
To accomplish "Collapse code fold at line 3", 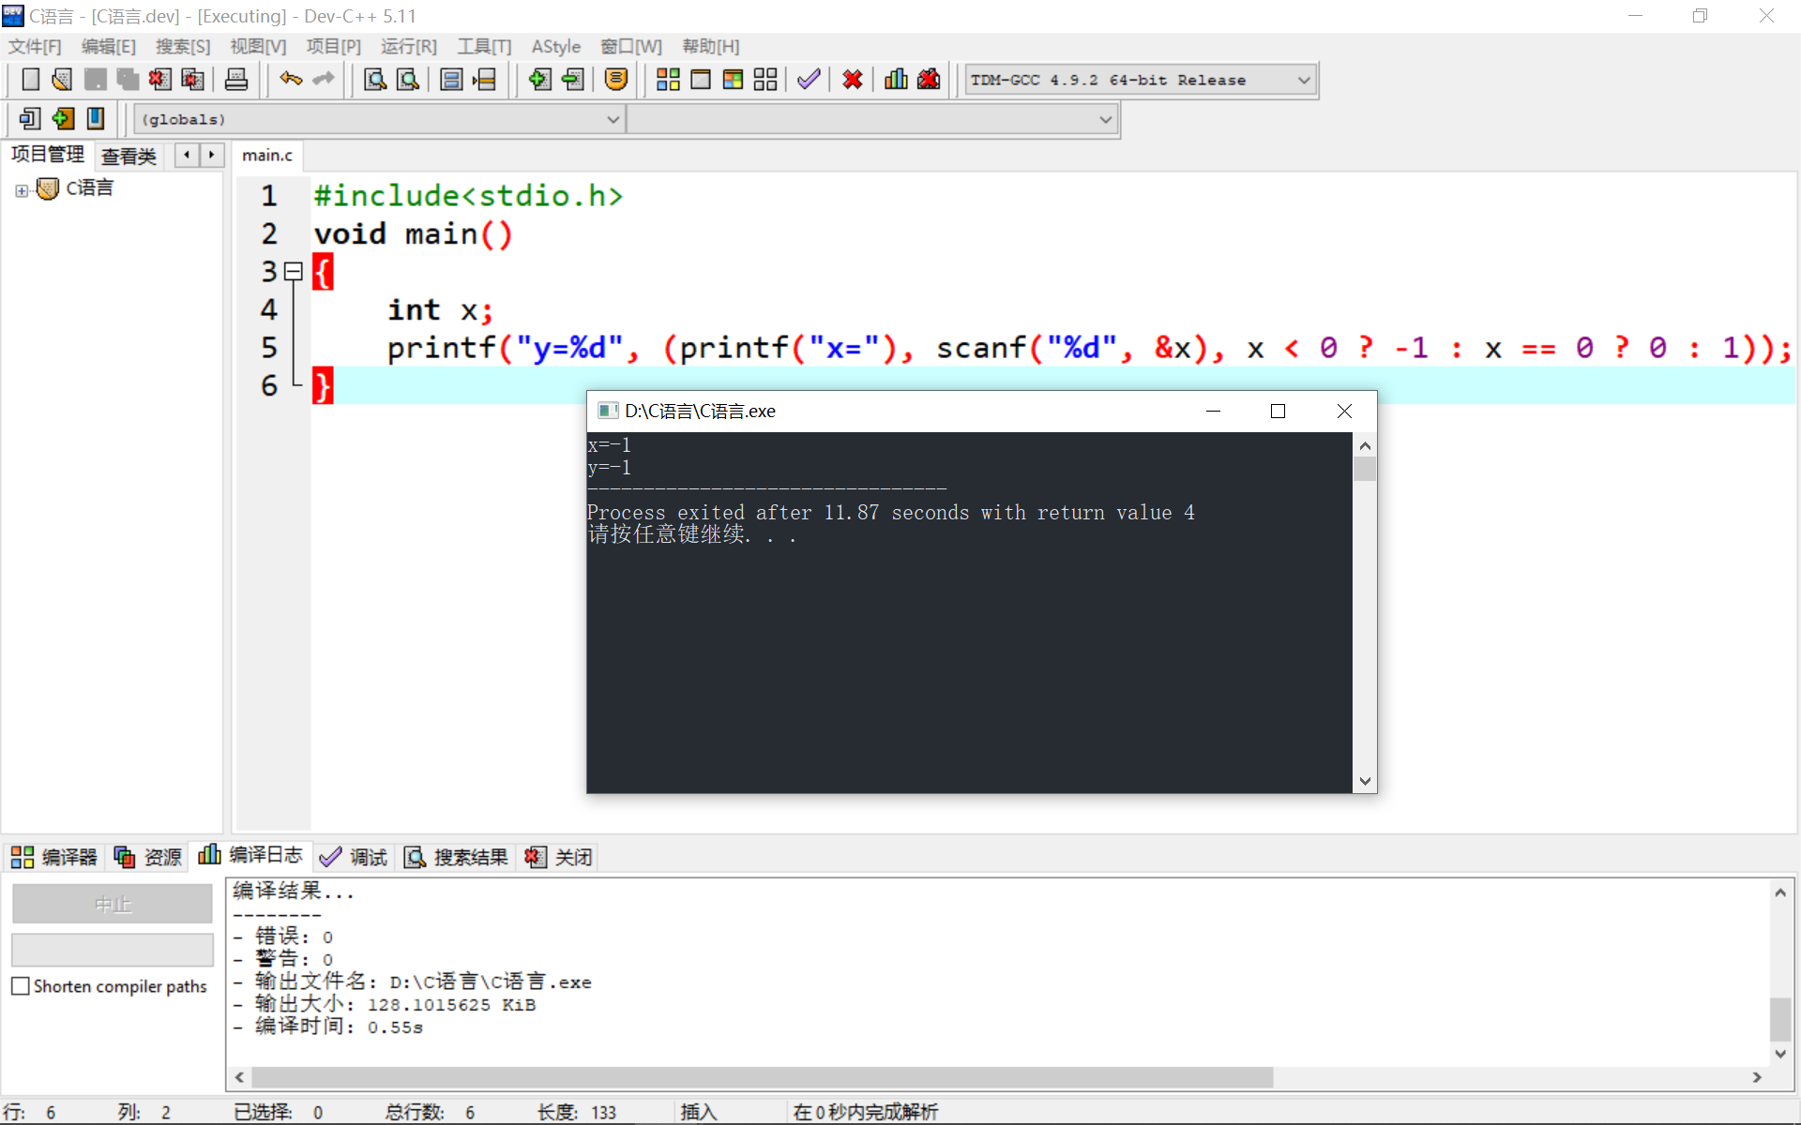I will tap(294, 272).
